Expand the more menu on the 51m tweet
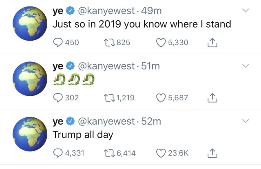Viewport: 261px width, 169px height. click(245, 66)
